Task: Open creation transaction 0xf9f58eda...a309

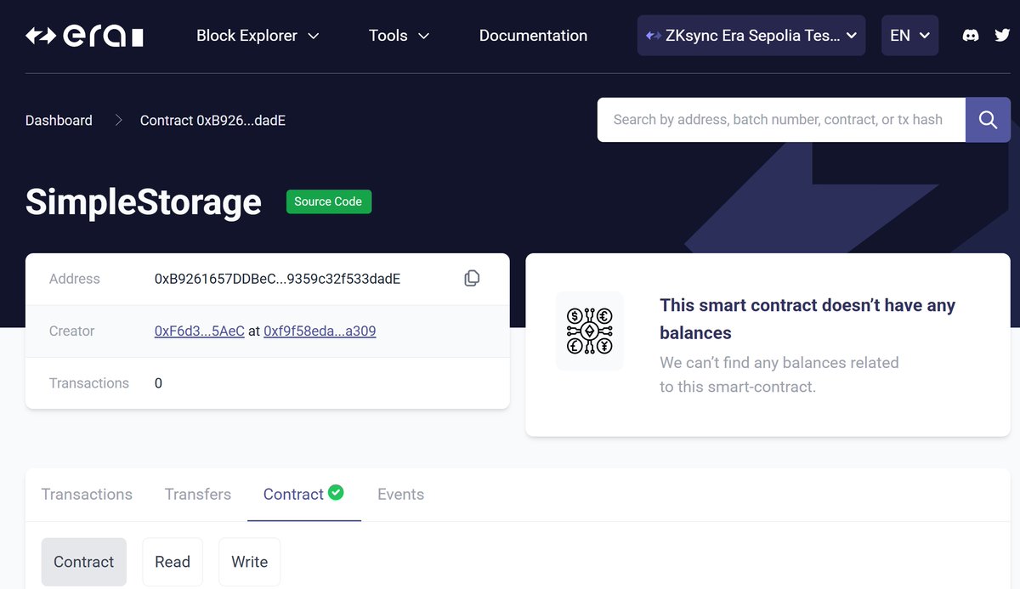Action: click(320, 331)
